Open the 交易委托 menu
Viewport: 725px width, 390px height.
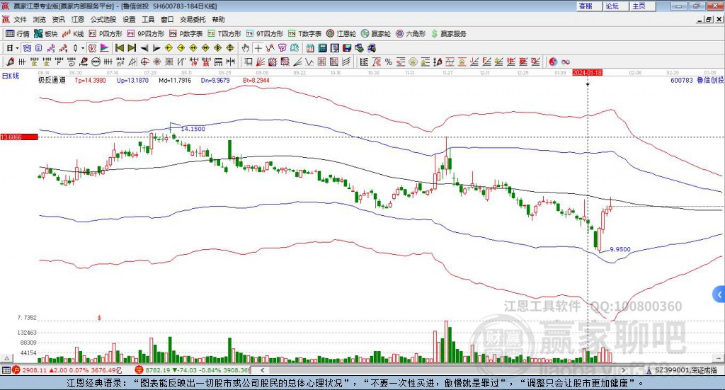pyautogui.click(x=193, y=19)
